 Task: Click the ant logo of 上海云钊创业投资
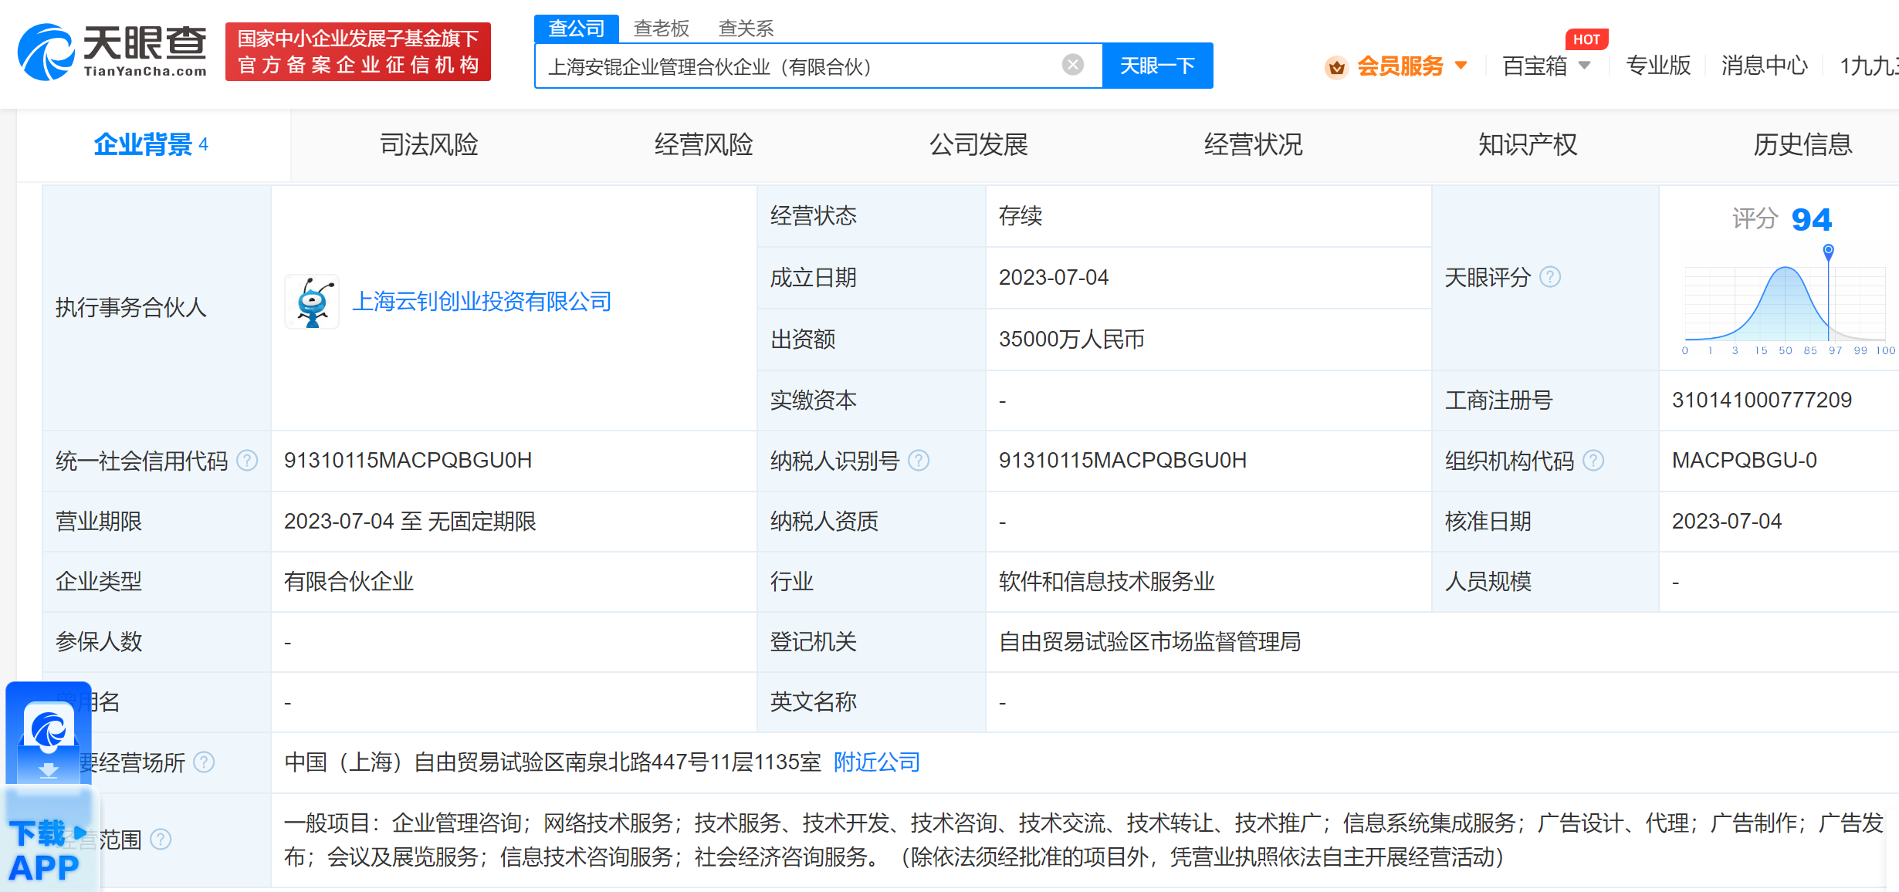point(312,302)
